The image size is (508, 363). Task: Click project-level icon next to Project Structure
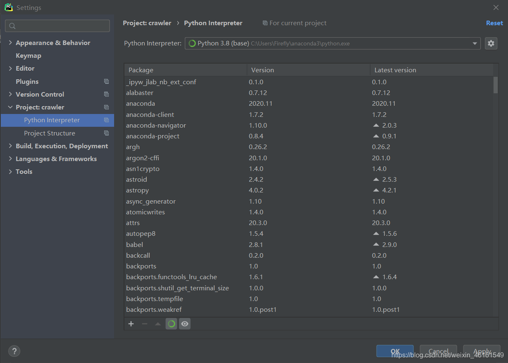[106, 133]
